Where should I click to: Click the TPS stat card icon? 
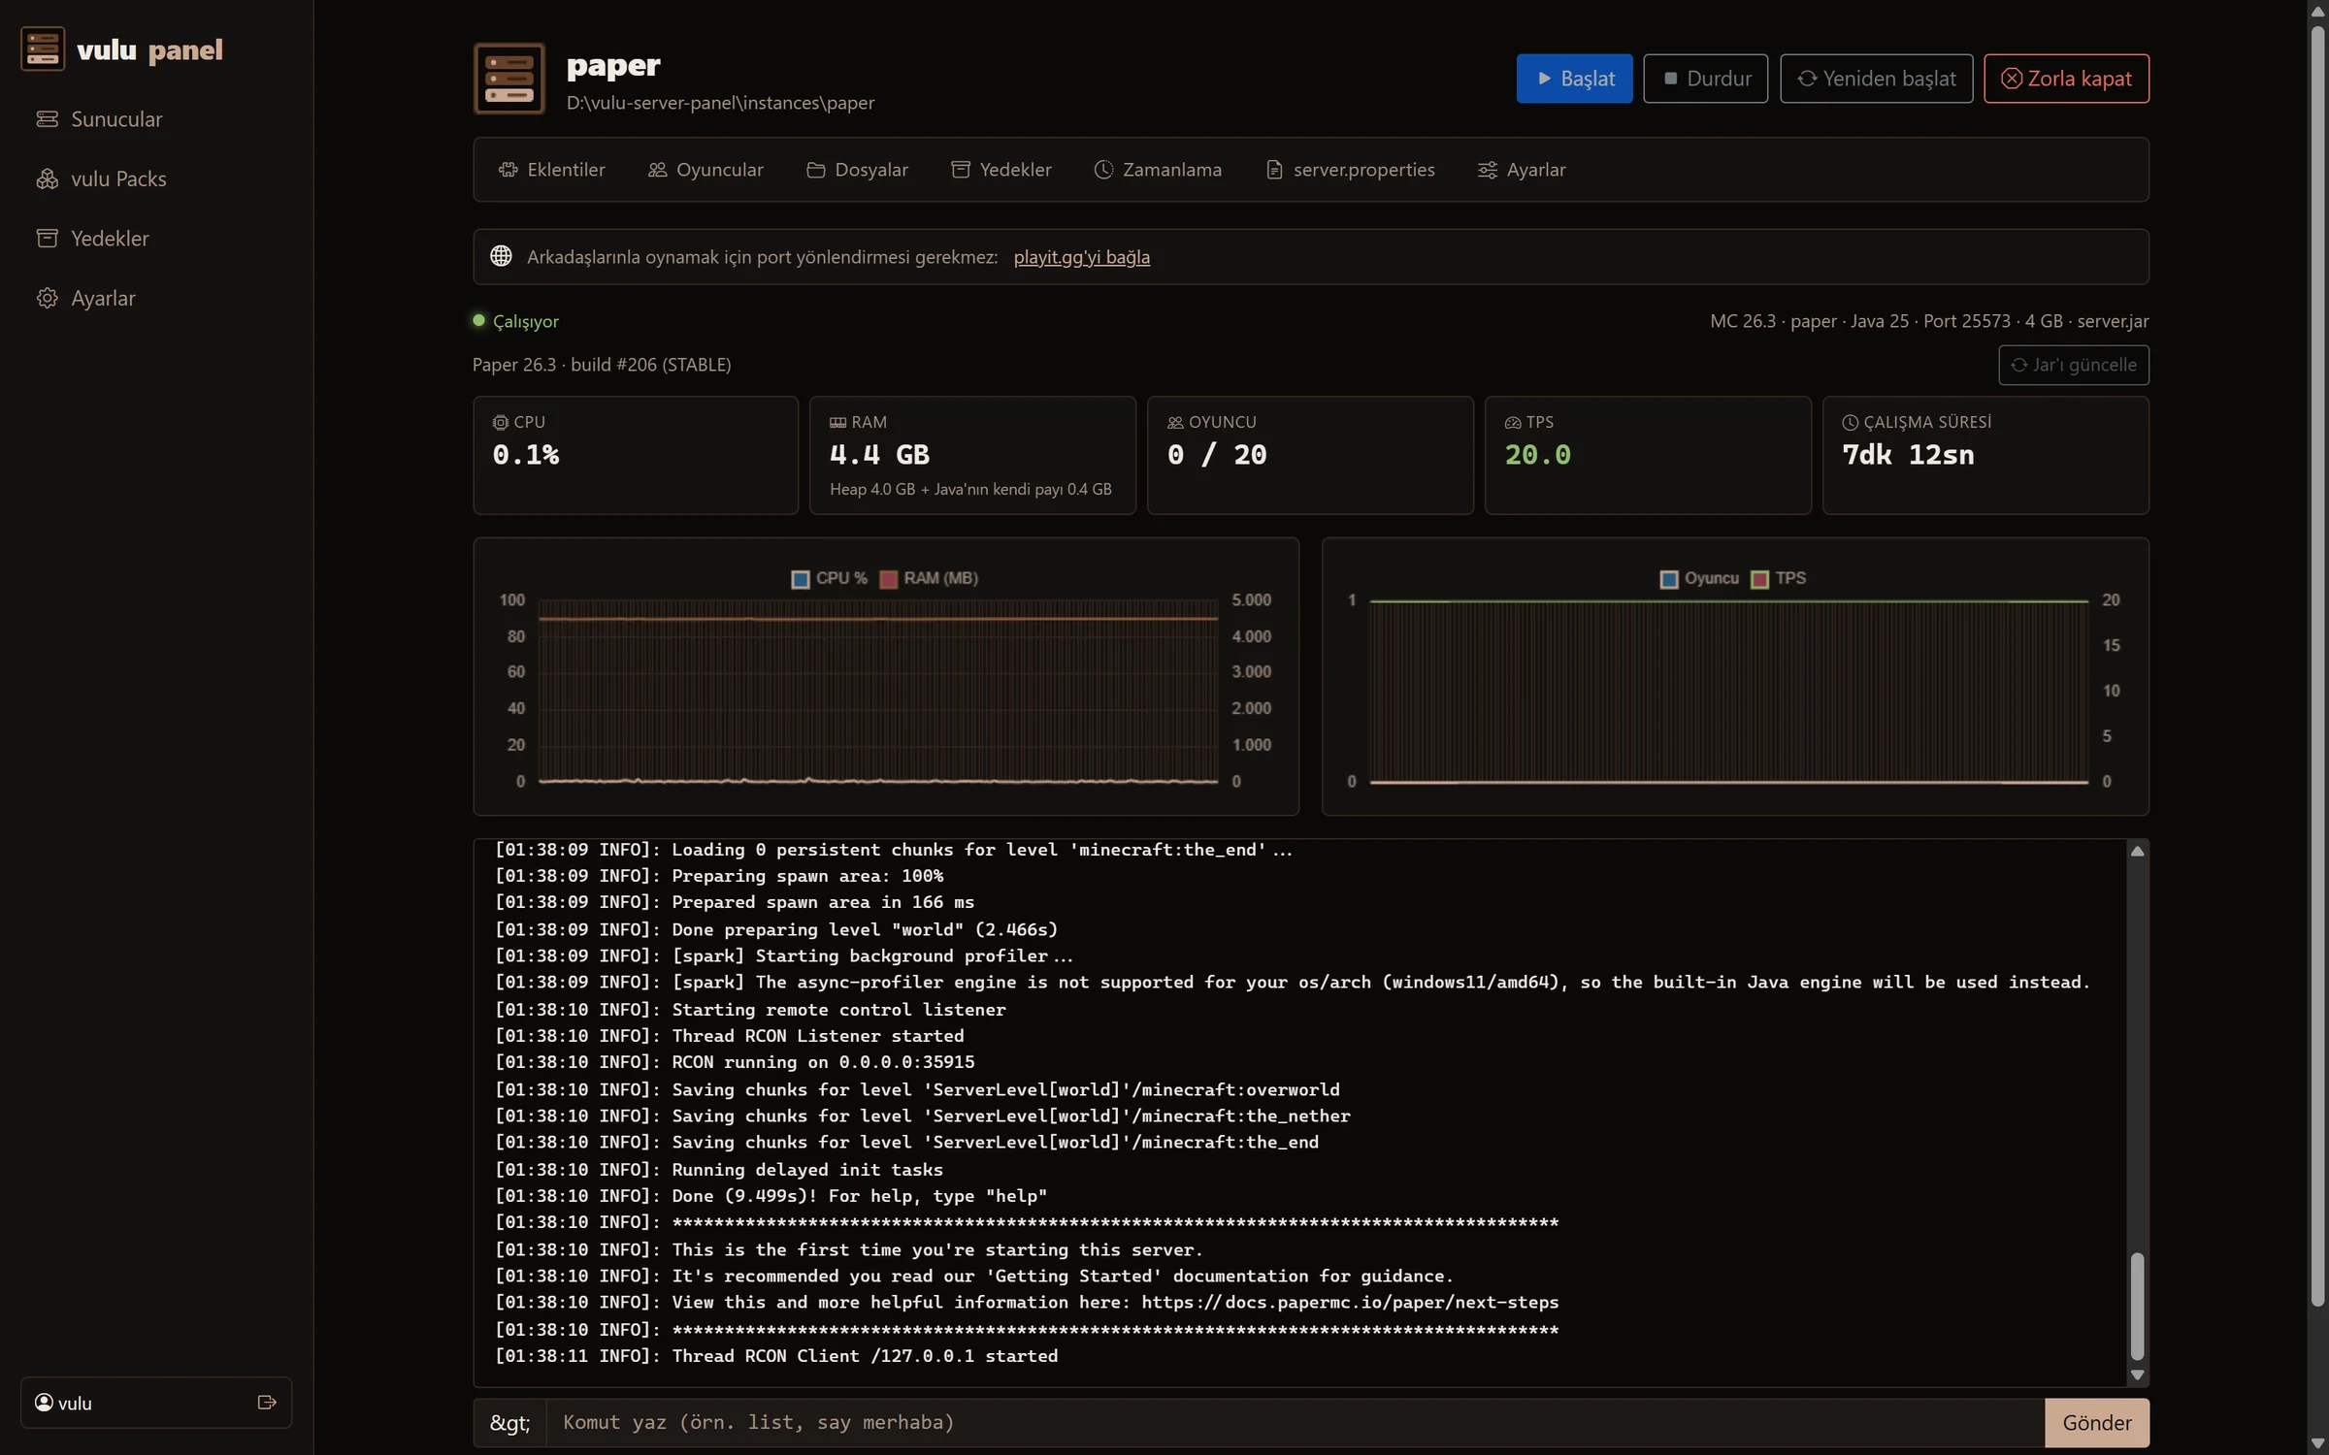(1513, 423)
